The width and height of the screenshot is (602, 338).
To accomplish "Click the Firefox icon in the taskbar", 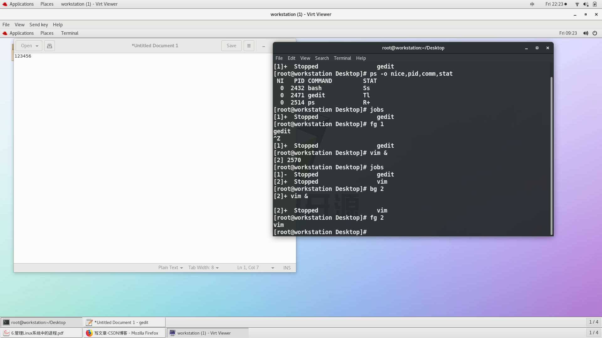I will click(x=89, y=333).
